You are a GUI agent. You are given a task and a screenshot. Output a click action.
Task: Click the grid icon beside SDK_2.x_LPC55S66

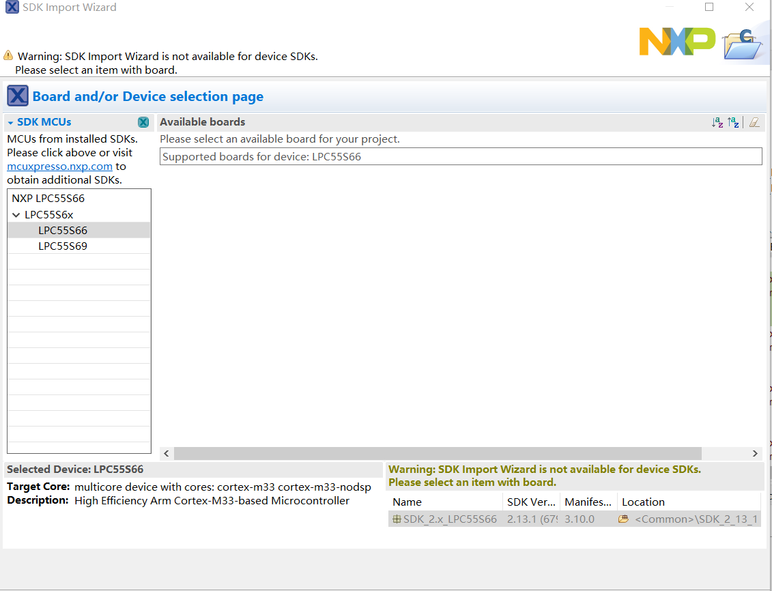[x=397, y=519]
